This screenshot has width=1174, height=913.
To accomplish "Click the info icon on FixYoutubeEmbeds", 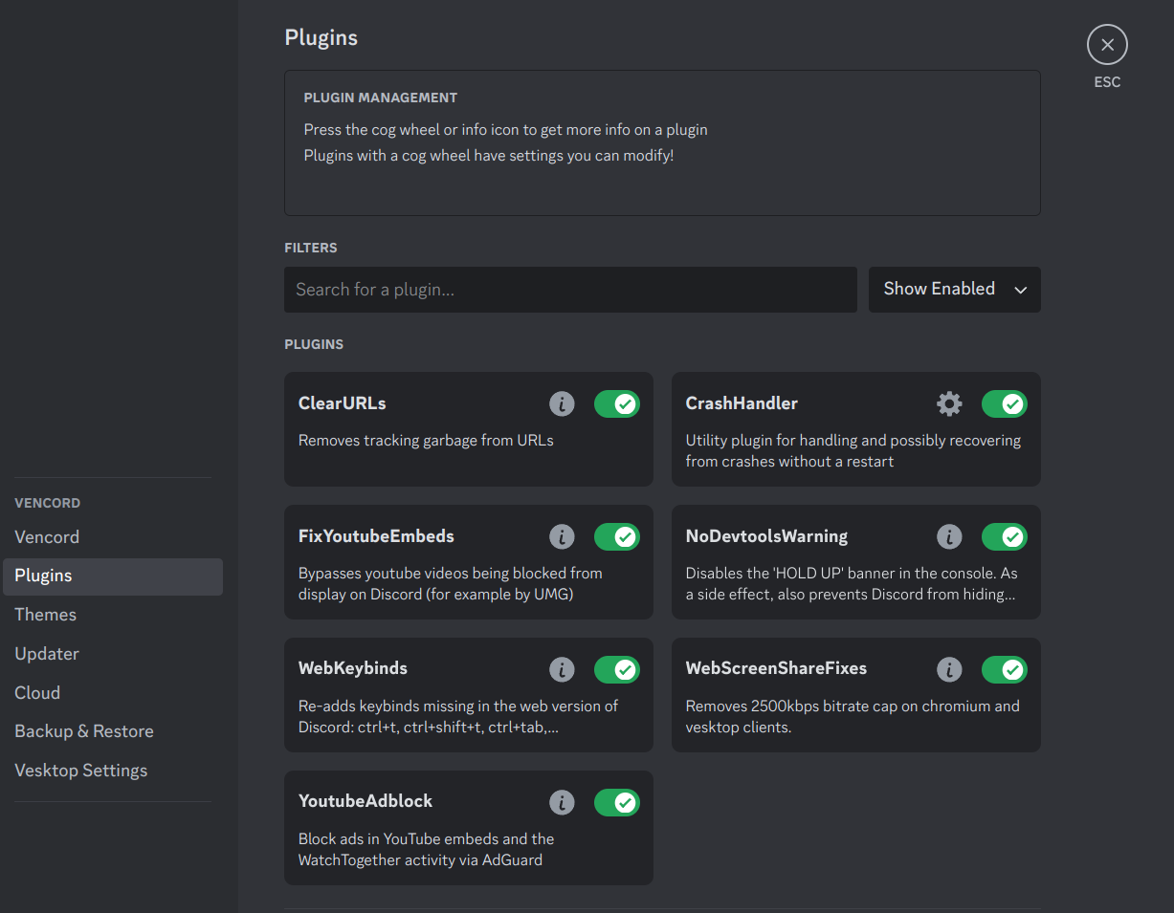I will [562, 536].
